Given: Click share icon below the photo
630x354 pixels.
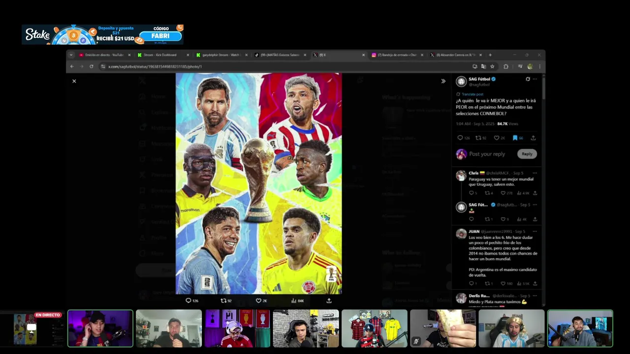Looking at the screenshot, I should pos(329,300).
